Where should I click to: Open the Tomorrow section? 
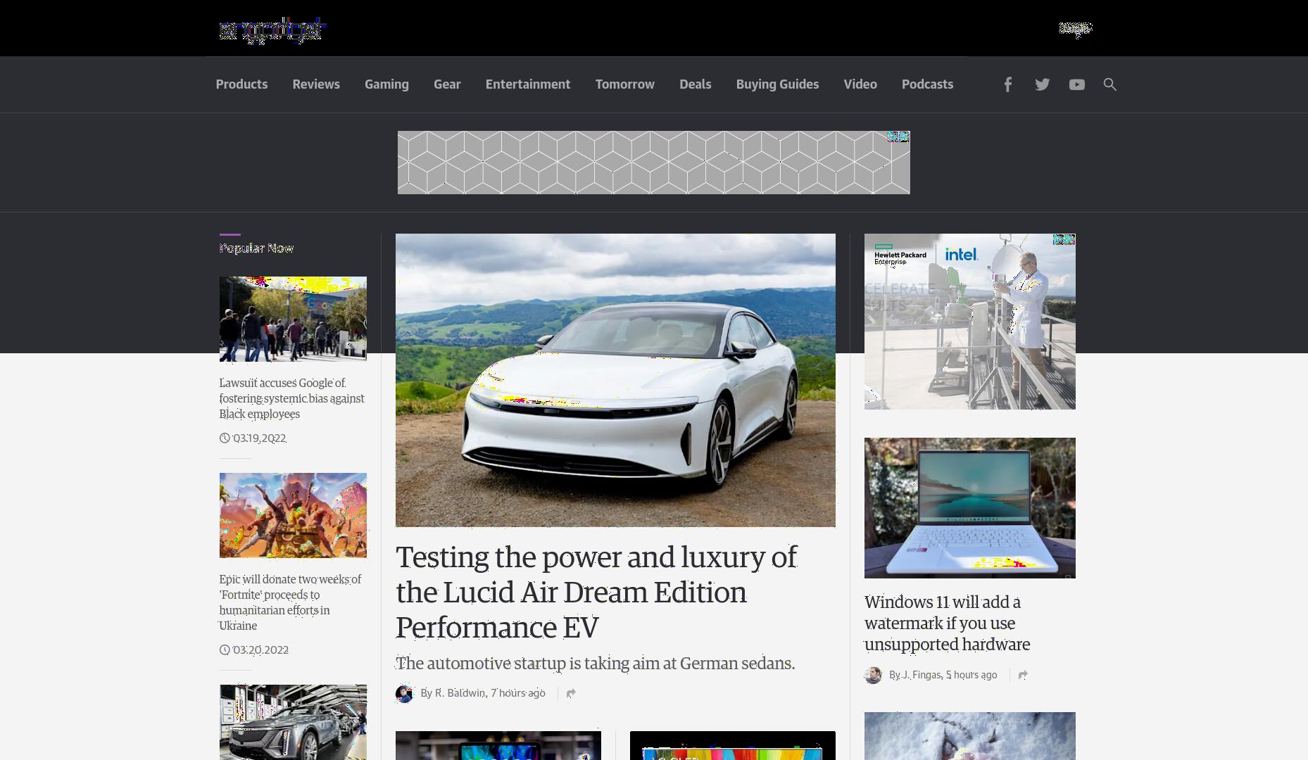(625, 84)
